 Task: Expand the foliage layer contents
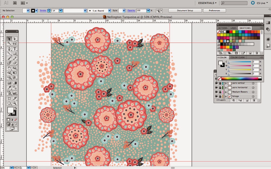pos(226,96)
